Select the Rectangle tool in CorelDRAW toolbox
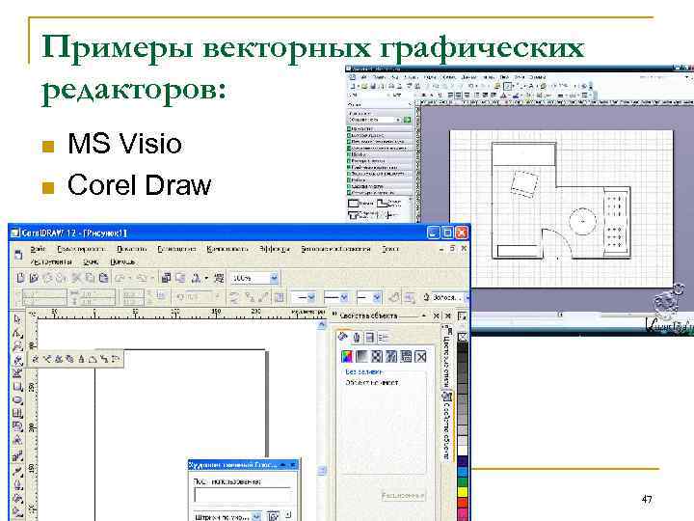Screen dimensions: 694x521 click(x=17, y=387)
